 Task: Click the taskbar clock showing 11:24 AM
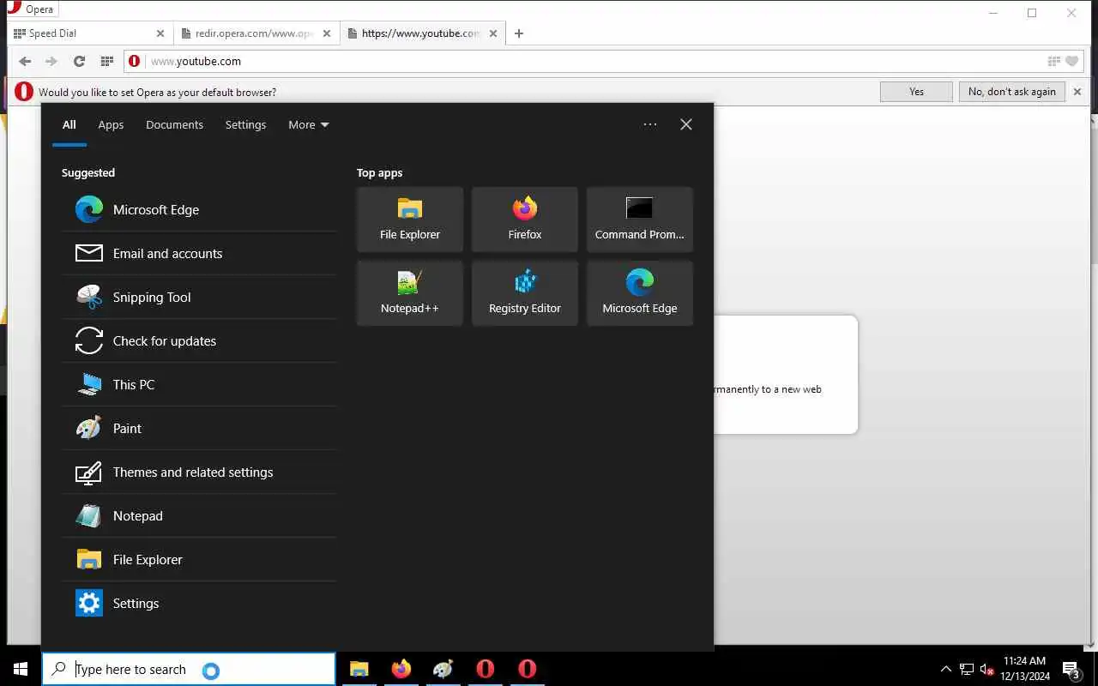coord(1024,669)
